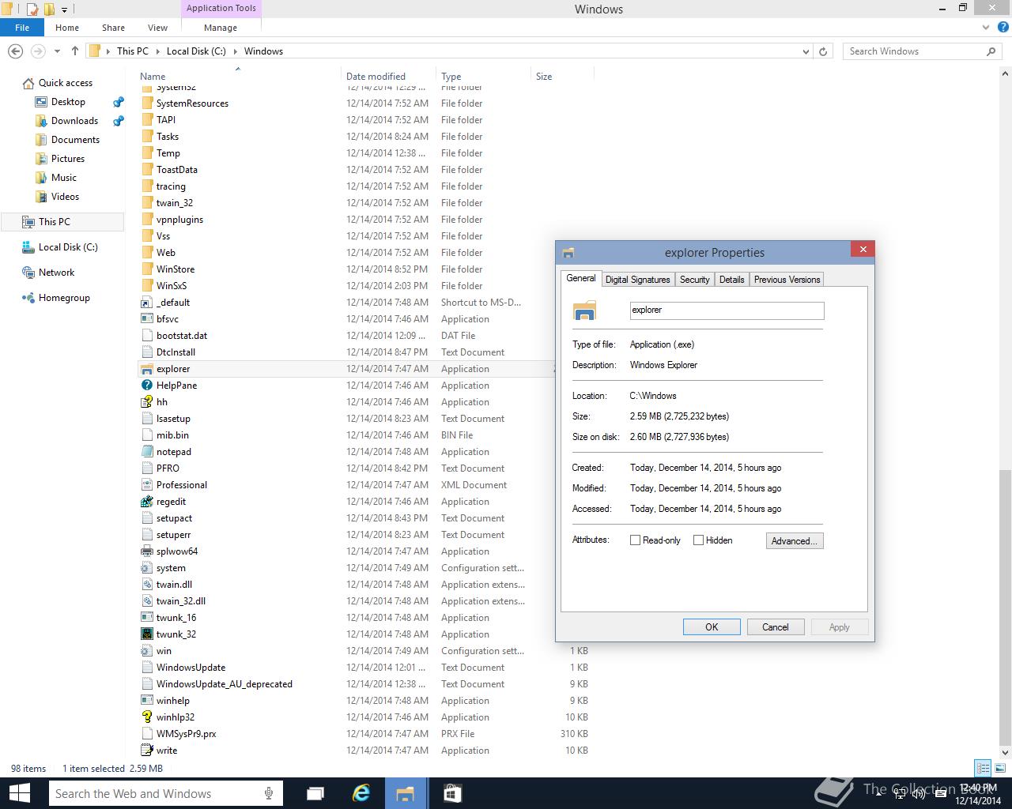The height and width of the screenshot is (809, 1012).
Task: Click OK in explorer Properties
Action: pyautogui.click(x=712, y=627)
